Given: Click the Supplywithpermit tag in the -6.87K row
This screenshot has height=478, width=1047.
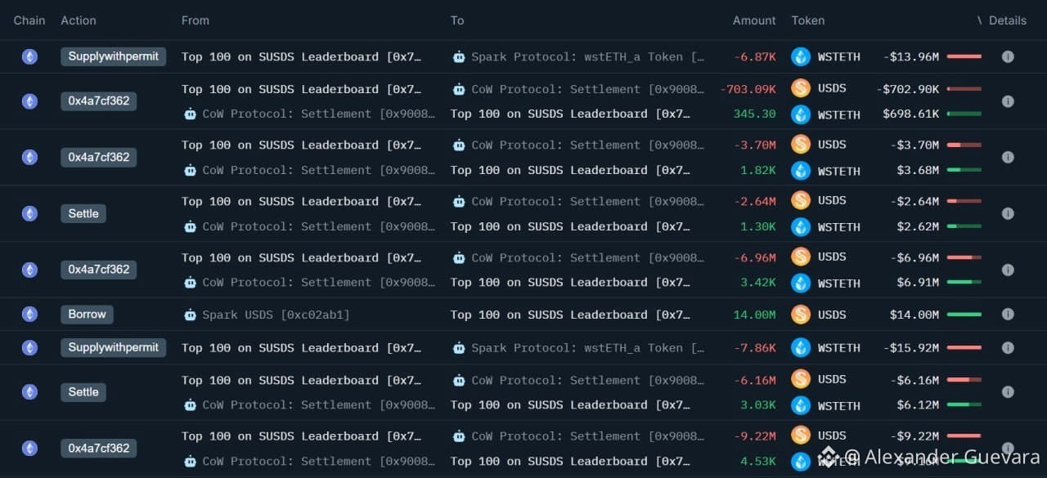Looking at the screenshot, I should tap(114, 56).
